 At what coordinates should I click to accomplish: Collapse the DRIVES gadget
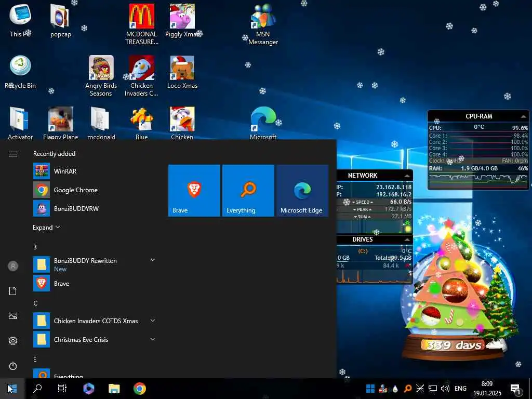tap(407, 240)
